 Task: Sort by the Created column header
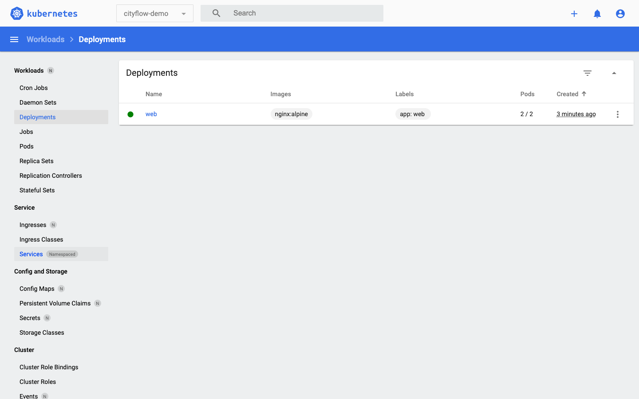[x=568, y=94]
